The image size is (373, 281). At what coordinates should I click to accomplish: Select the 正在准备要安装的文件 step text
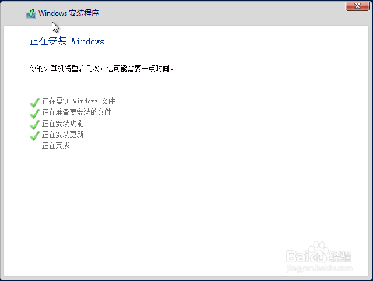pyautogui.click(x=76, y=112)
